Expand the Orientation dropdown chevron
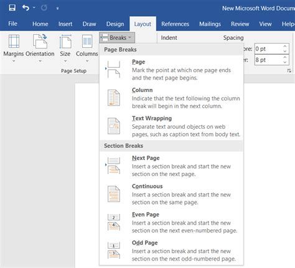 coord(40,61)
